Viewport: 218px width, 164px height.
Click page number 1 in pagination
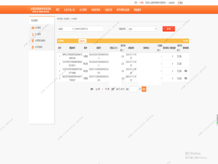(x=102, y=89)
